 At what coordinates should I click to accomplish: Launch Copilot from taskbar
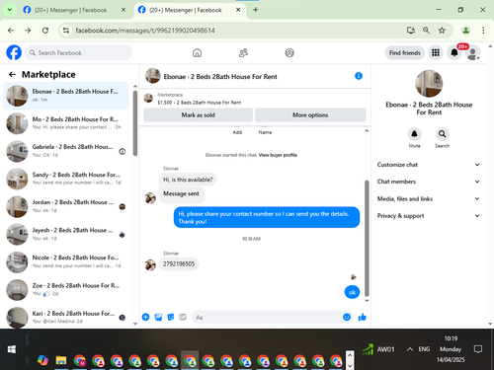42,360
